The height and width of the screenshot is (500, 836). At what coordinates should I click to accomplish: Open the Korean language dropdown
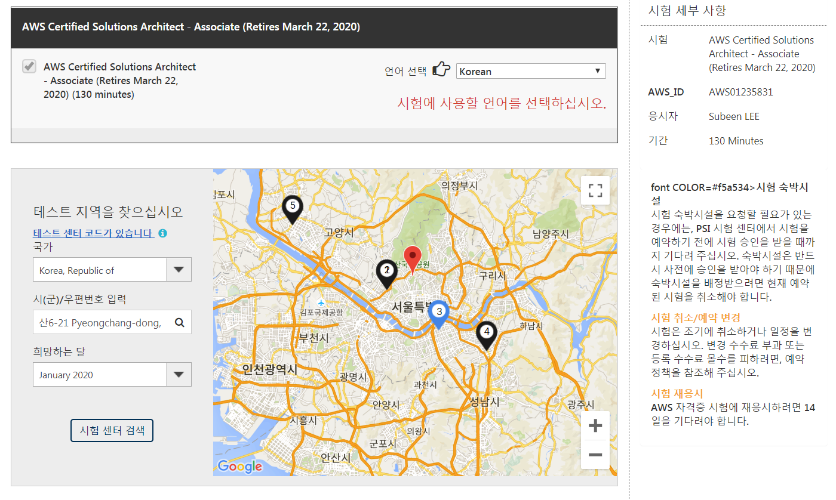[x=531, y=71]
